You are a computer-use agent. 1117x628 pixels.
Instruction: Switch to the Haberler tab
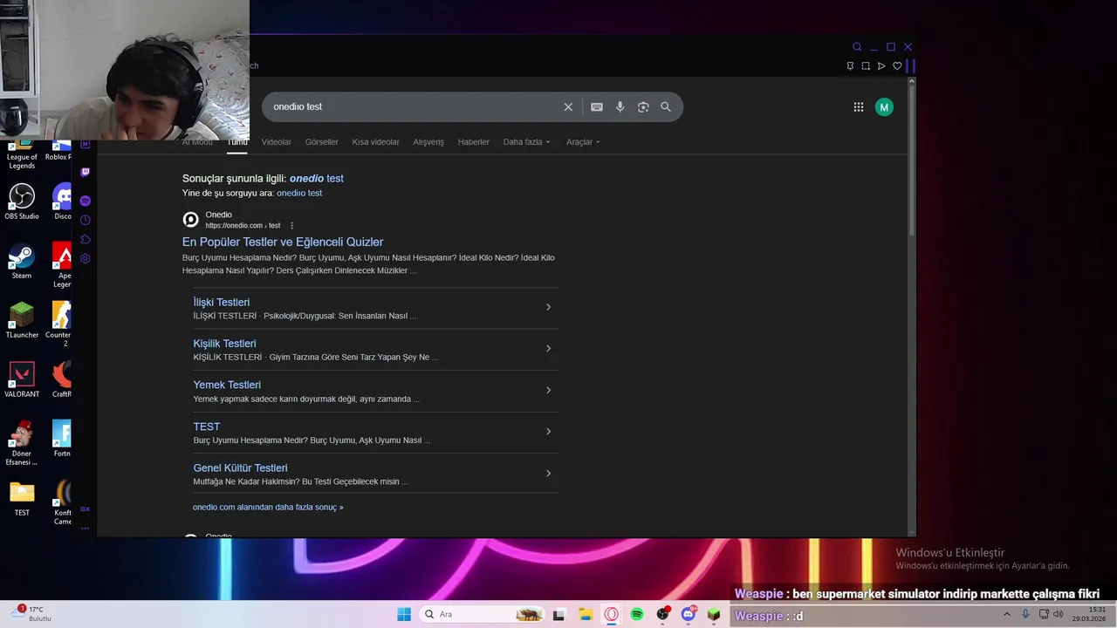pyautogui.click(x=474, y=142)
